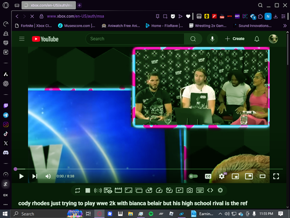Open the YouTube guide hamburger menu
Viewport: 290px width, 218px height.
pos(21,39)
